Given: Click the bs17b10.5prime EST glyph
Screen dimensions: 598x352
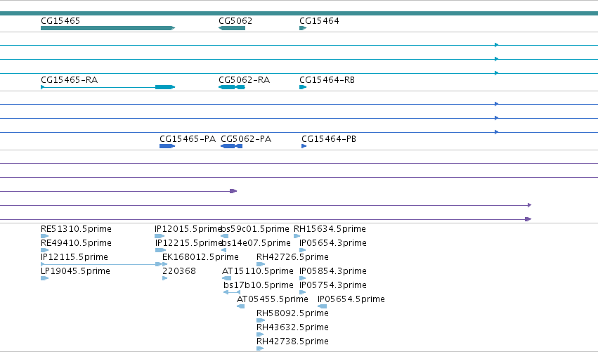Looking at the screenshot, I should point(232,292).
